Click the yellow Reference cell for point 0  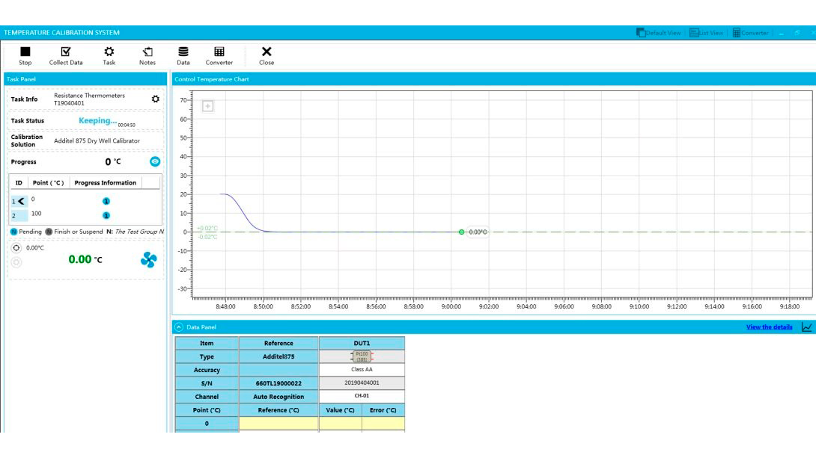[x=278, y=424]
